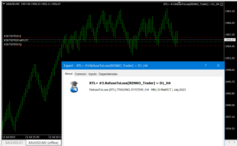Click the #267307818 sl order label
This screenshot has width=237, height=146.
point(13,36)
